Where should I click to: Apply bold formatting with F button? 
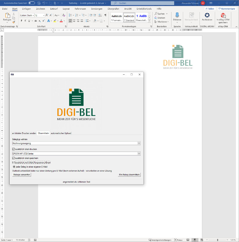(22, 21)
